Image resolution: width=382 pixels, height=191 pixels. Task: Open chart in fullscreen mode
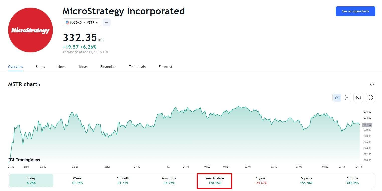(370, 98)
